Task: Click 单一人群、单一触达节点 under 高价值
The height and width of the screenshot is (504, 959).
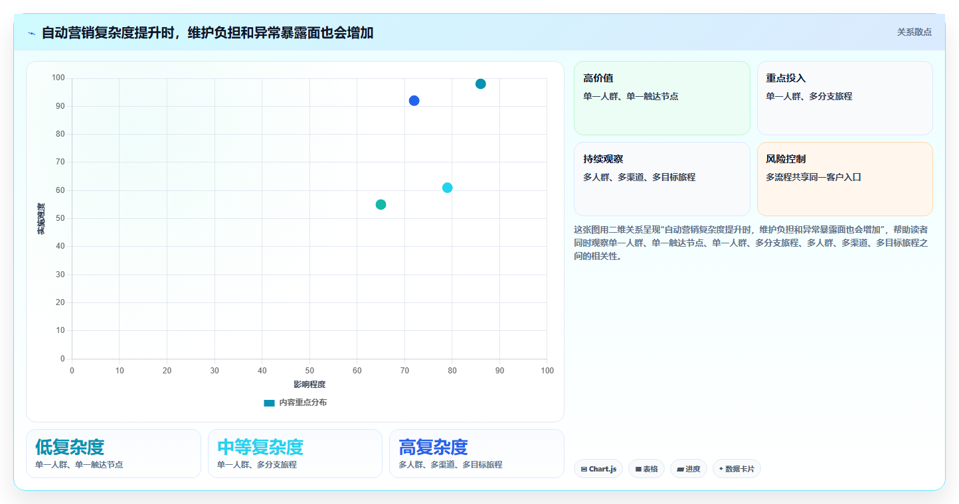Action: coord(631,96)
